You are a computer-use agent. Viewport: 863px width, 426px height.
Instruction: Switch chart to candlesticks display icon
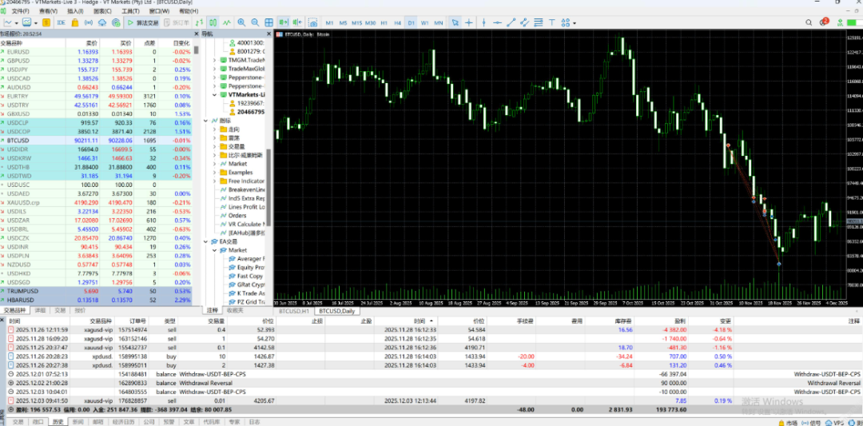pyautogui.click(x=213, y=22)
